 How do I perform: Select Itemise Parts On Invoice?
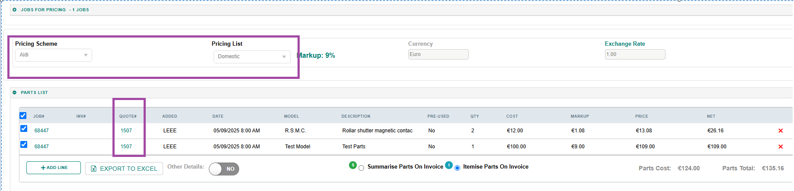click(x=457, y=168)
